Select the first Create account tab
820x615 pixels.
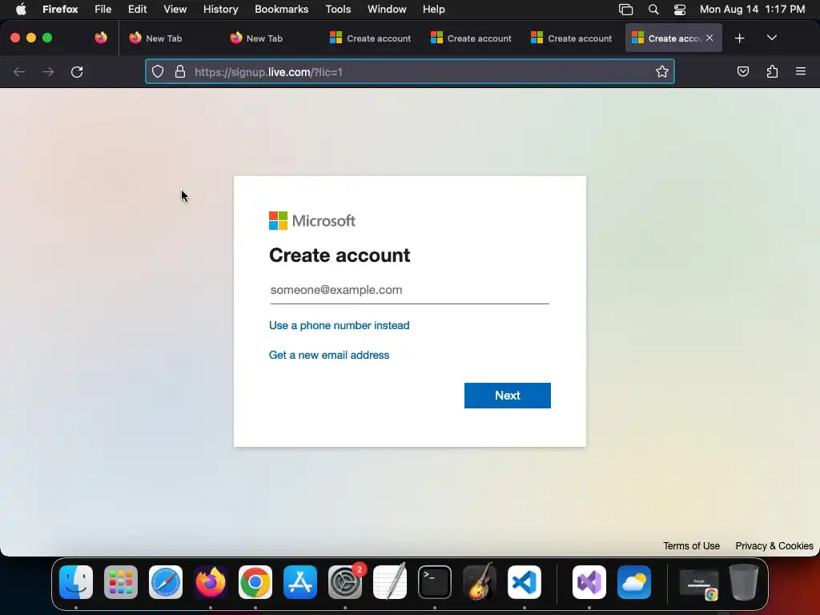(370, 38)
